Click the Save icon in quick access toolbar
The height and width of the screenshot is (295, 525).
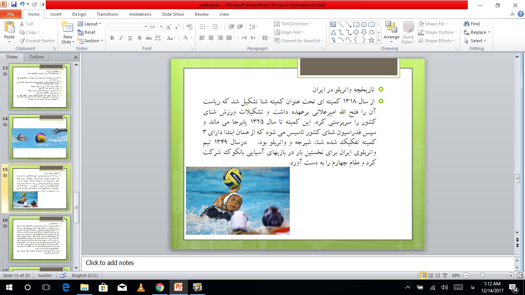(14, 5)
